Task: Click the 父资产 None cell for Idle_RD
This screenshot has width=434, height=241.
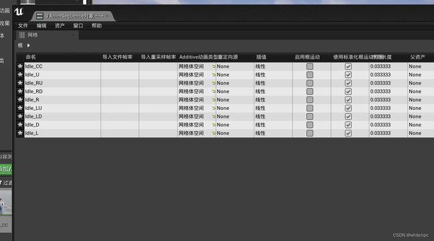Action: (x=415, y=91)
